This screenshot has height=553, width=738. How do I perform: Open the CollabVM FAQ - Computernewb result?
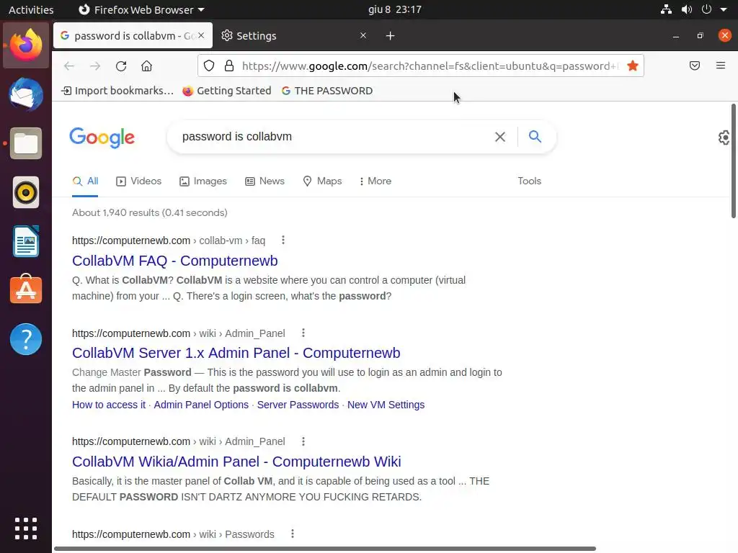174,261
